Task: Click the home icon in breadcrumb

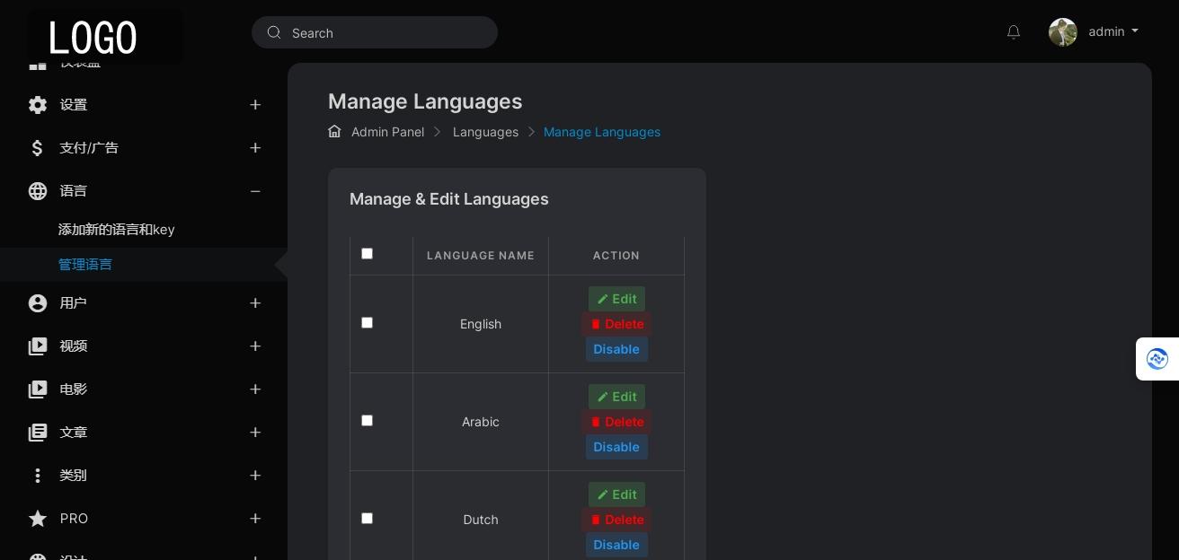Action: click(334, 132)
